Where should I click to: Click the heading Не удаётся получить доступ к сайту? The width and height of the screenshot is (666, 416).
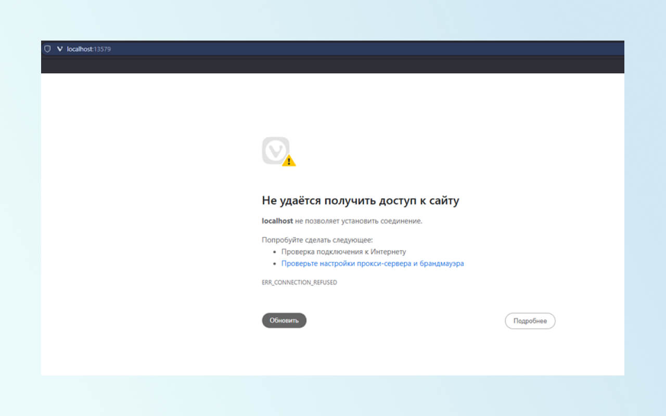[361, 201]
